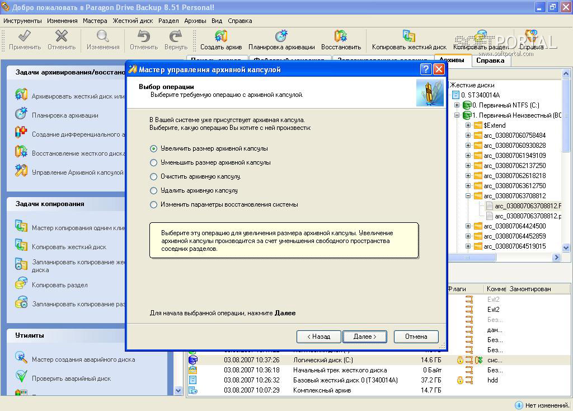Click the first Отменить X icon in toolbar
This screenshot has height=411, width=573.
point(62,36)
